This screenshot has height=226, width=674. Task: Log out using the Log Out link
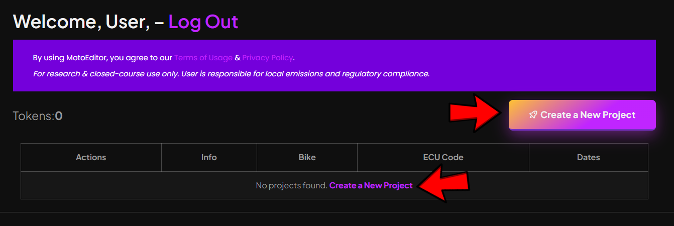(203, 22)
